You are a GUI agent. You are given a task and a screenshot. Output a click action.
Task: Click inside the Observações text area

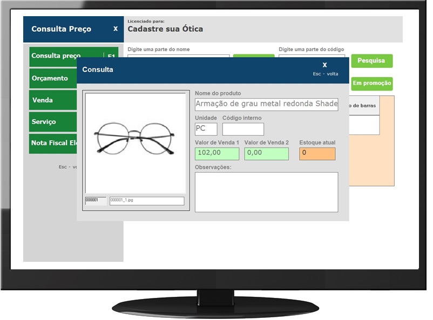[x=266, y=192]
